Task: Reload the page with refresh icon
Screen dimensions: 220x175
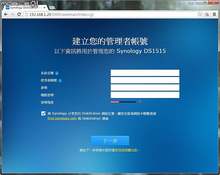Action: click(19, 14)
